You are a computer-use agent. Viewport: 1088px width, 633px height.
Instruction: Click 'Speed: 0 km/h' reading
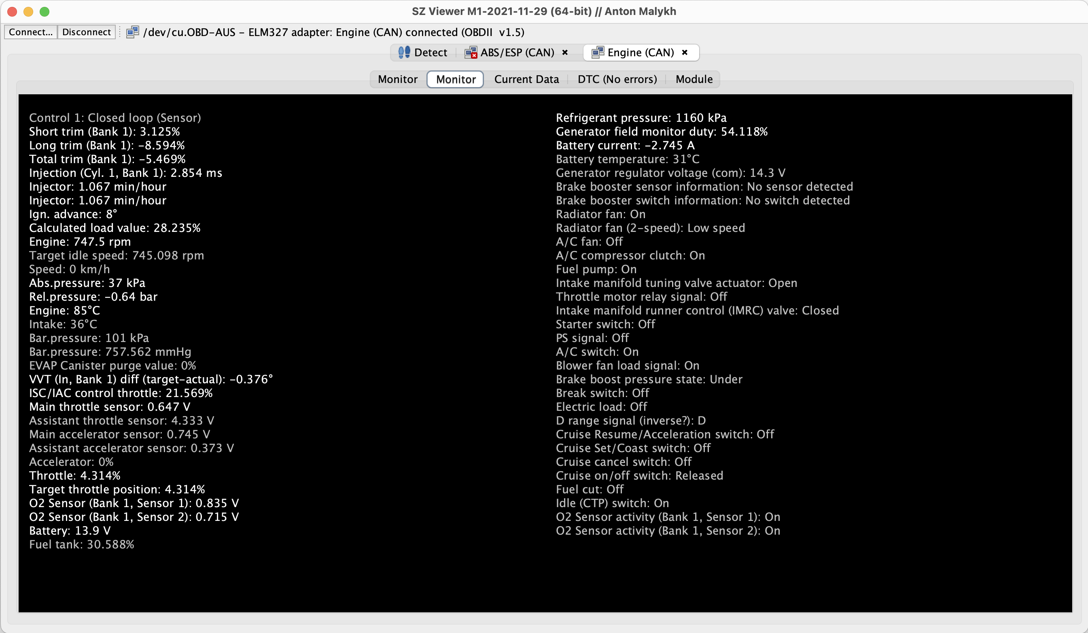70,270
